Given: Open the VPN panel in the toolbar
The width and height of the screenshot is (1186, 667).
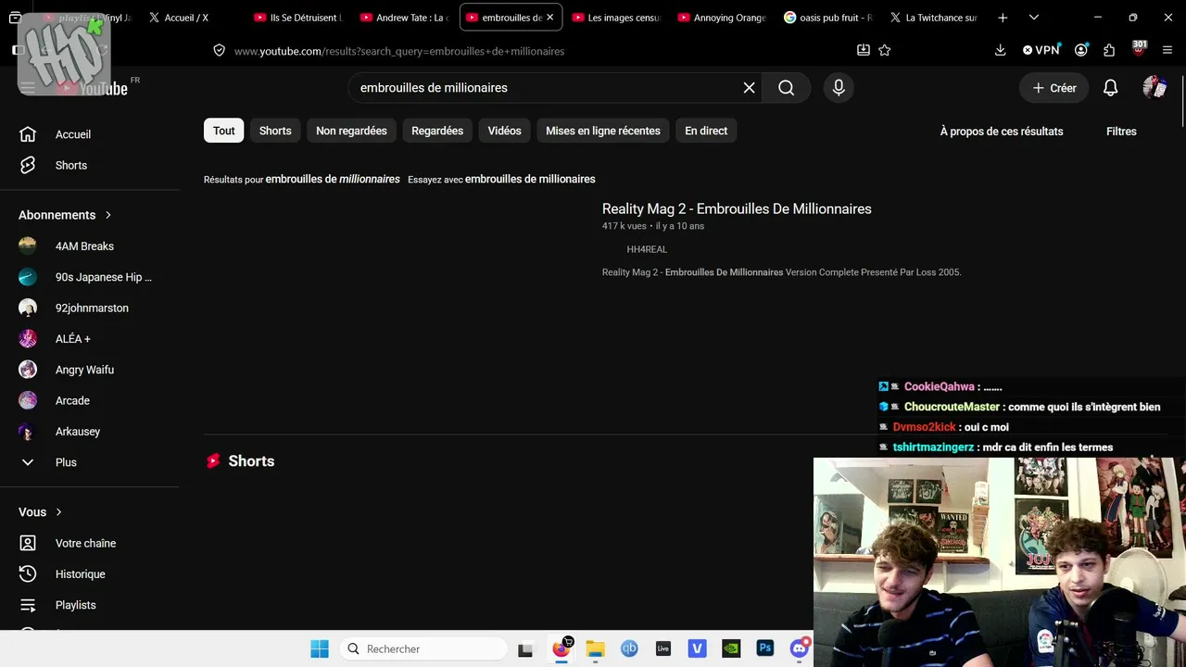Looking at the screenshot, I should (1041, 51).
